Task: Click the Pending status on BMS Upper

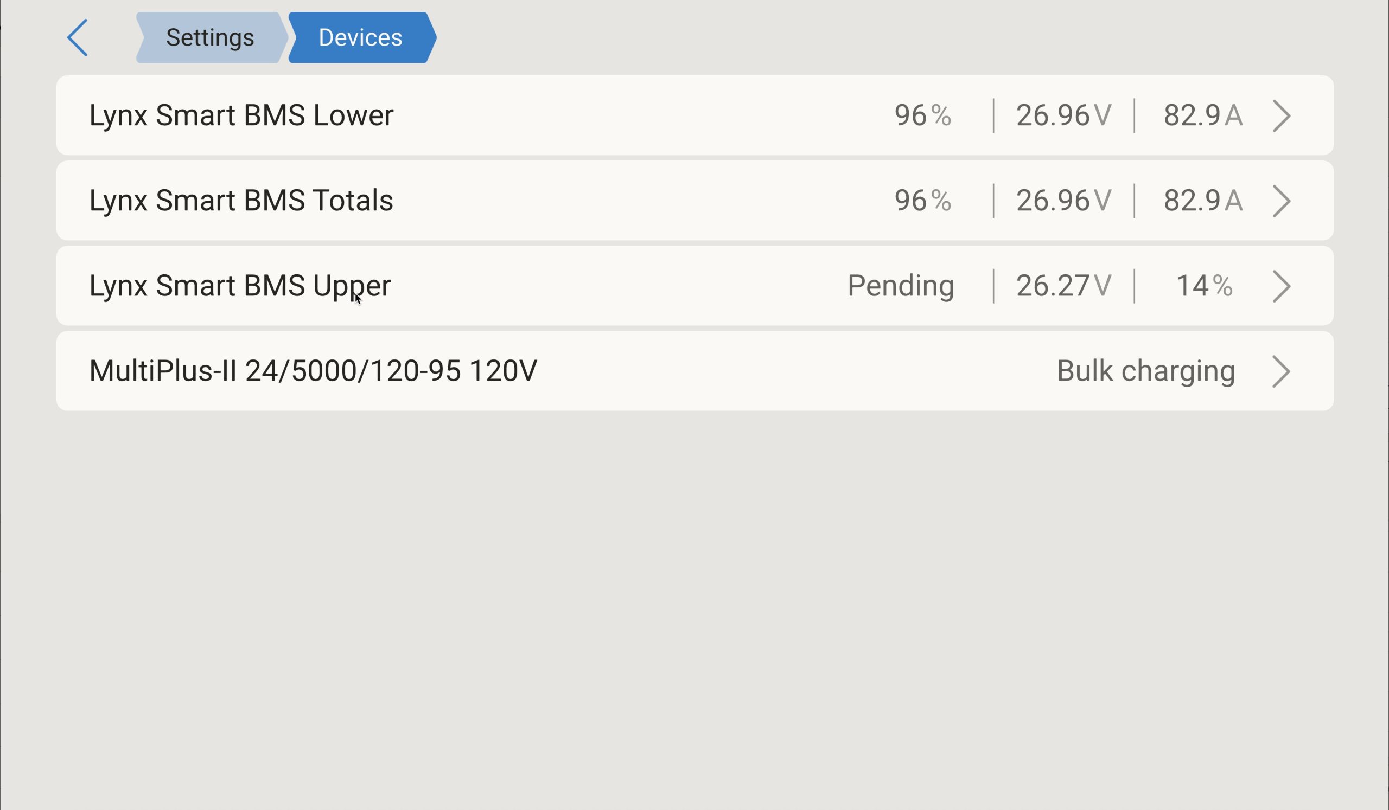Action: tap(901, 286)
